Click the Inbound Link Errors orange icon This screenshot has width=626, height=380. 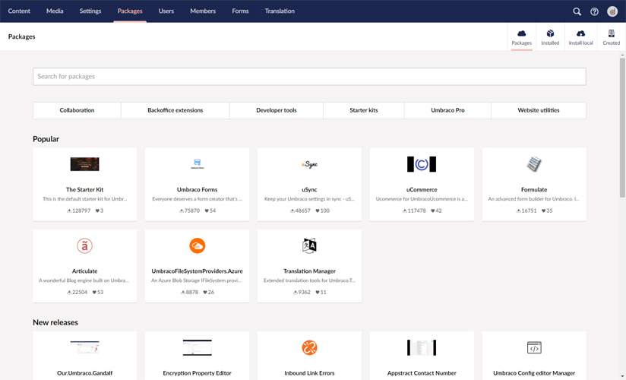click(309, 347)
